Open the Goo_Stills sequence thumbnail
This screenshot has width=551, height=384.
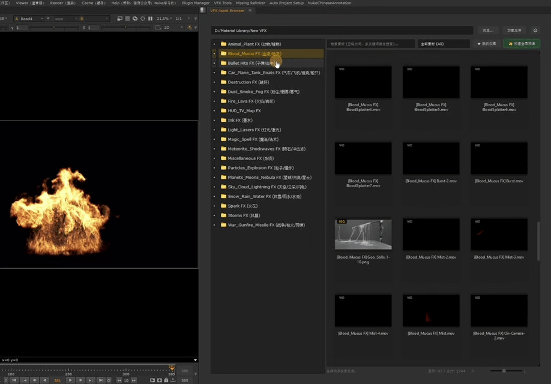[x=363, y=234]
